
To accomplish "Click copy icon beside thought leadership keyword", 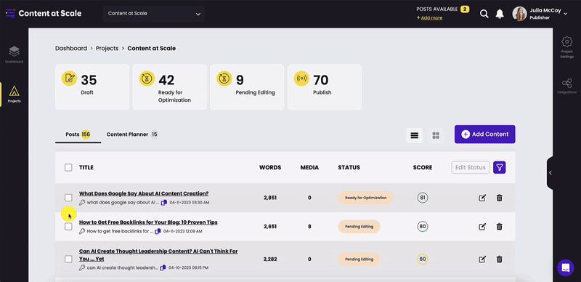I will coord(162,267).
